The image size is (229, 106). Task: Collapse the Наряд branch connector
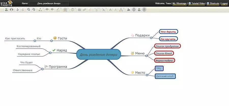[x=50, y=53]
